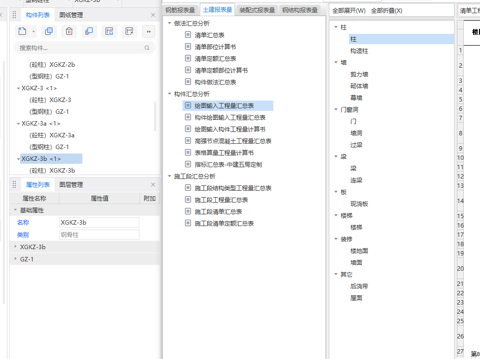Close the 构件列表 panel

153,15
